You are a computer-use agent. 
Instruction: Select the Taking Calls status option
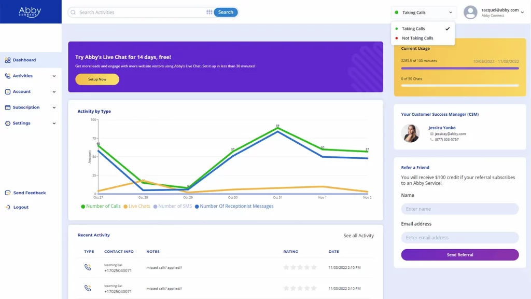pos(413,29)
